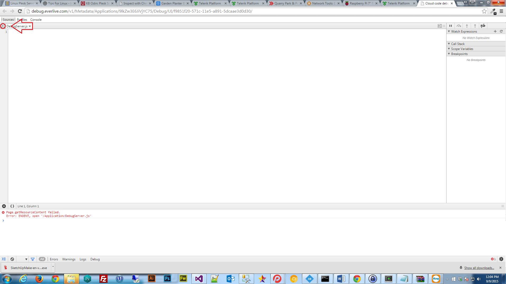506x284 pixels.
Task: Collapse the Breakpoints section
Action: (449, 54)
